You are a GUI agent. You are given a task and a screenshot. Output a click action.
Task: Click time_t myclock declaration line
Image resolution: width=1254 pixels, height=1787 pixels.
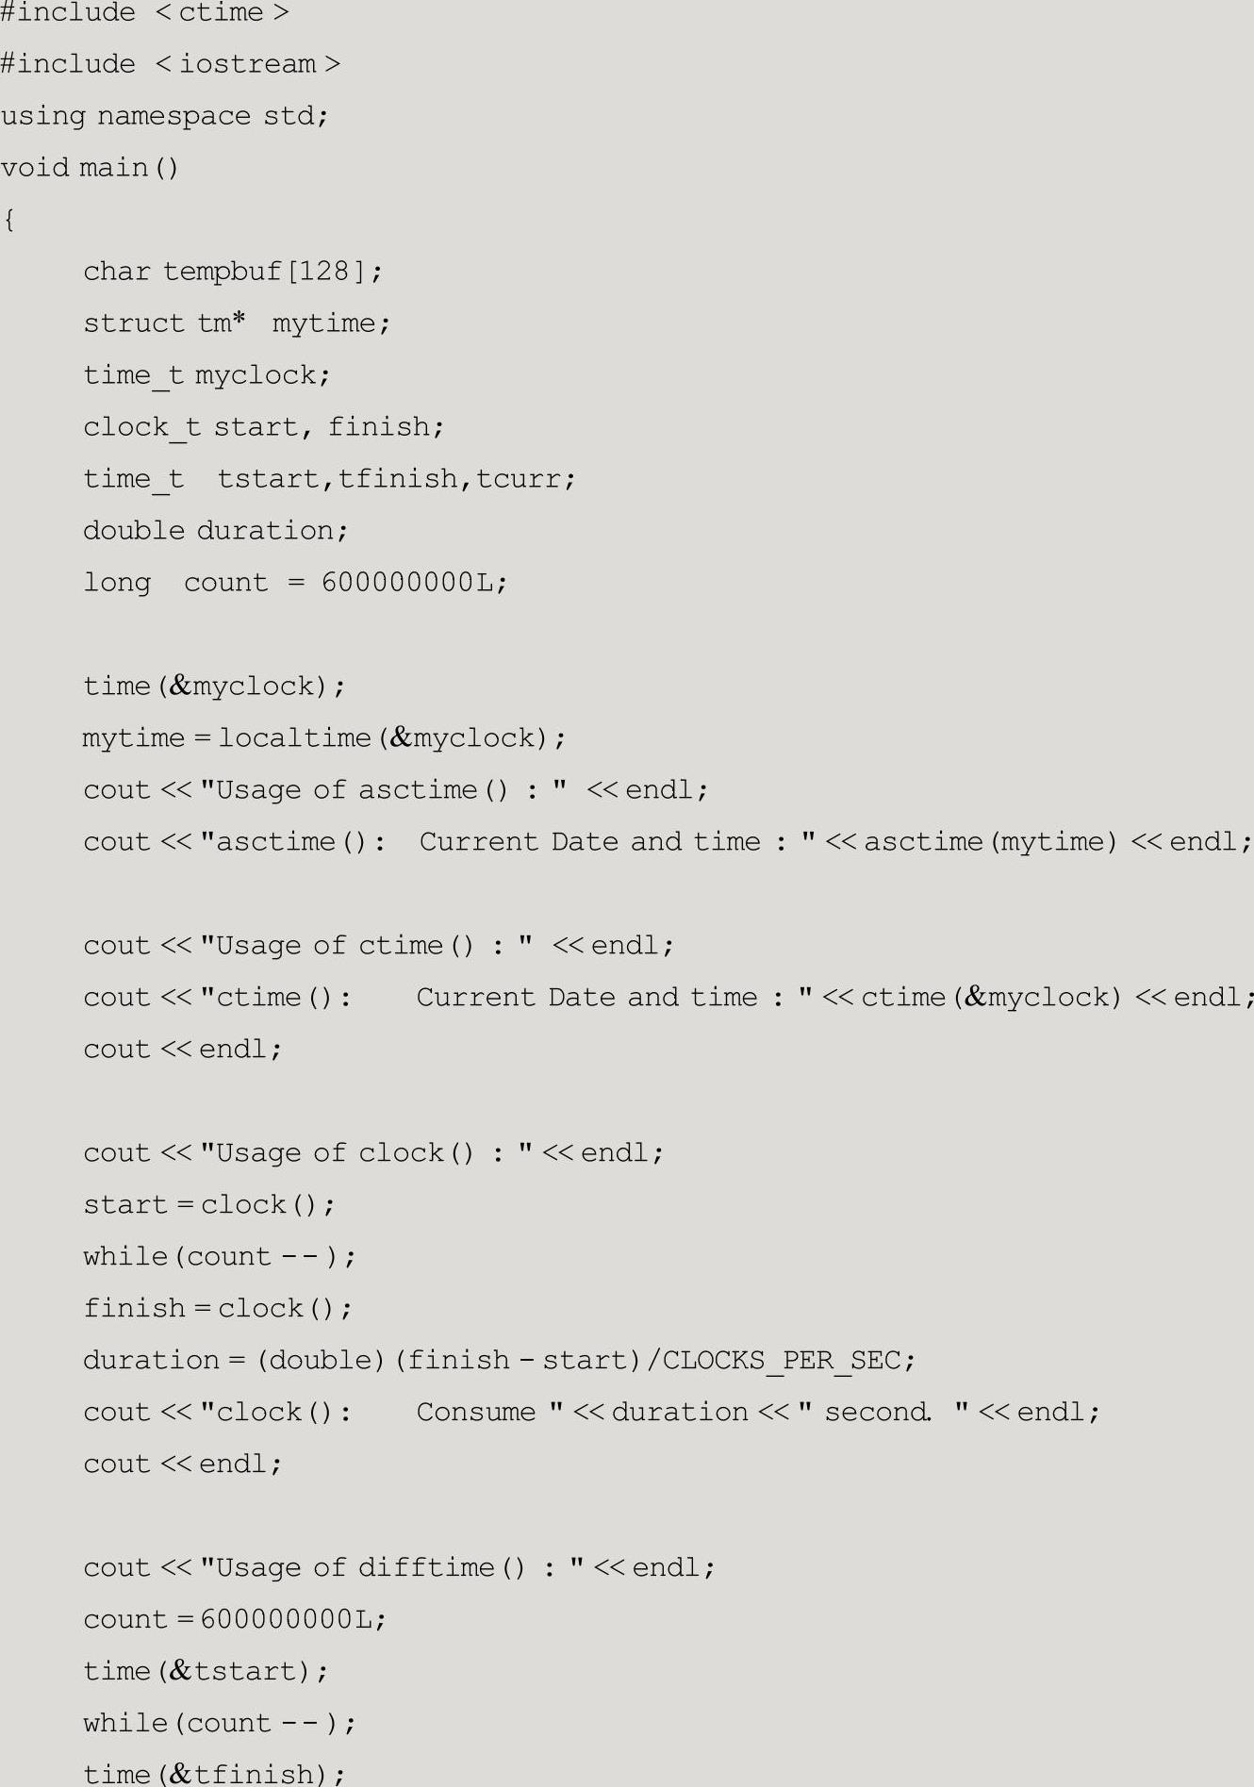click(206, 376)
